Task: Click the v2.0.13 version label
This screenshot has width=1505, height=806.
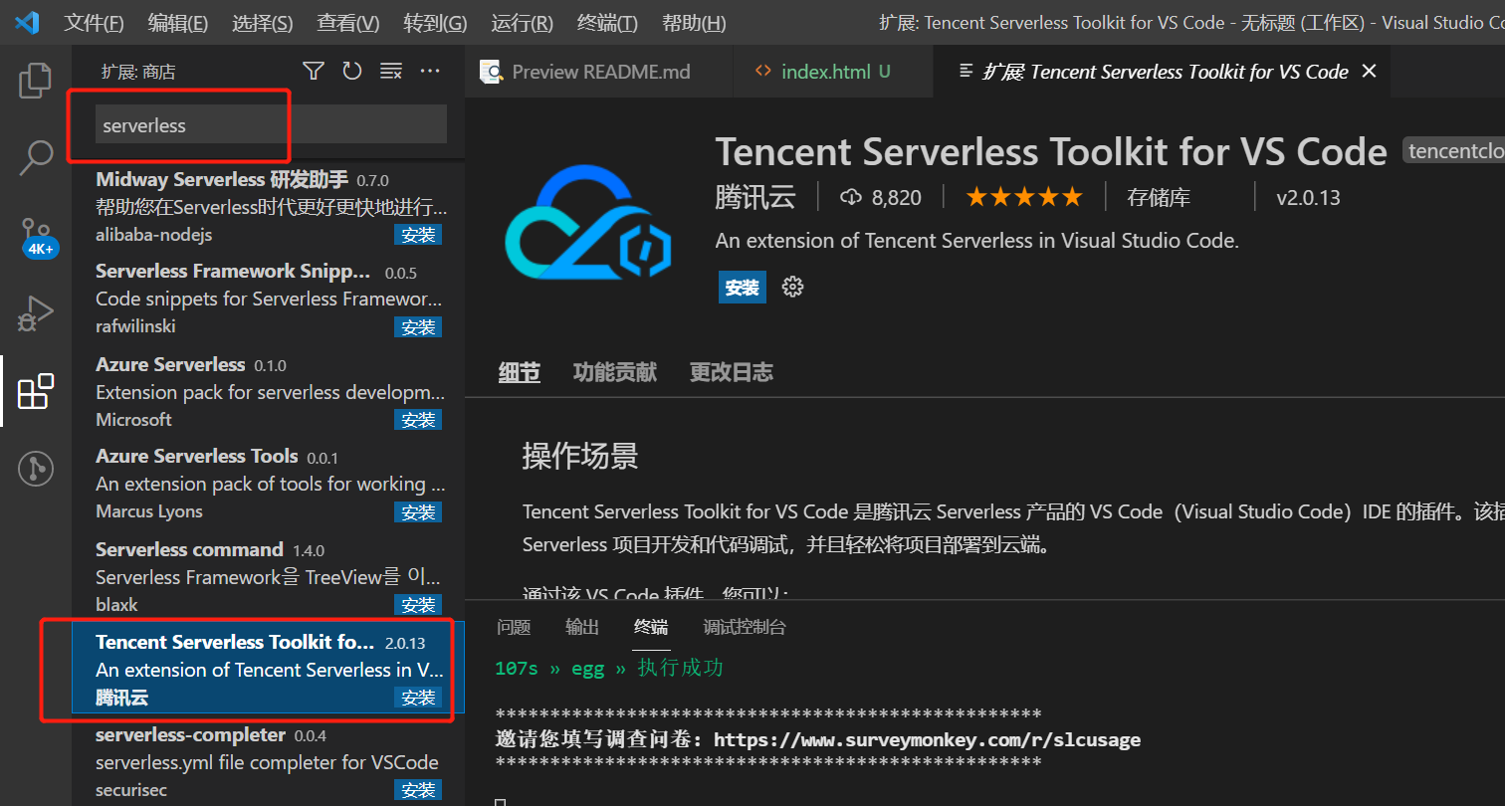Action: coord(1308,197)
